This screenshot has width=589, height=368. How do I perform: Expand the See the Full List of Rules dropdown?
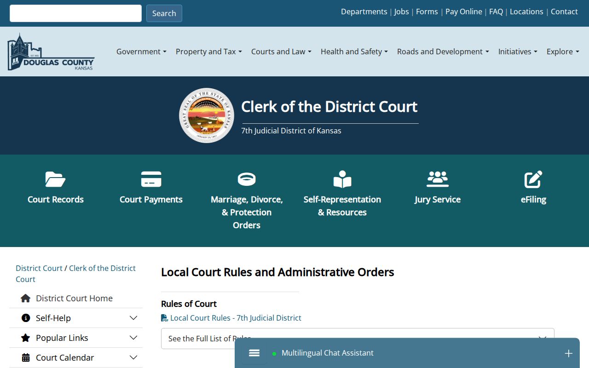click(358, 339)
